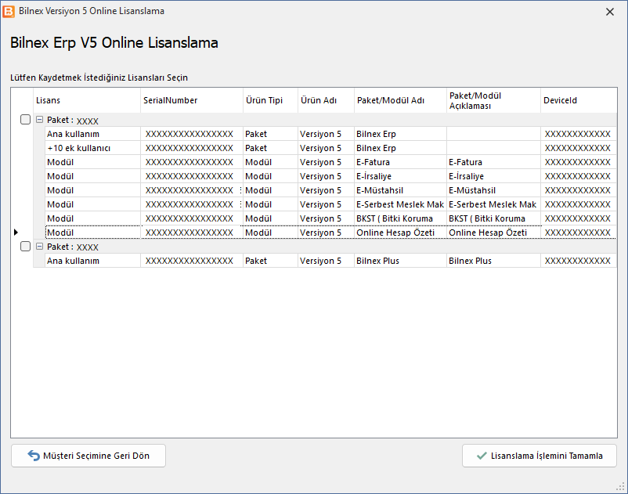The image size is (628, 494).
Task: Select the '+10 ek kullanıcı' license cell
Action: point(92,148)
